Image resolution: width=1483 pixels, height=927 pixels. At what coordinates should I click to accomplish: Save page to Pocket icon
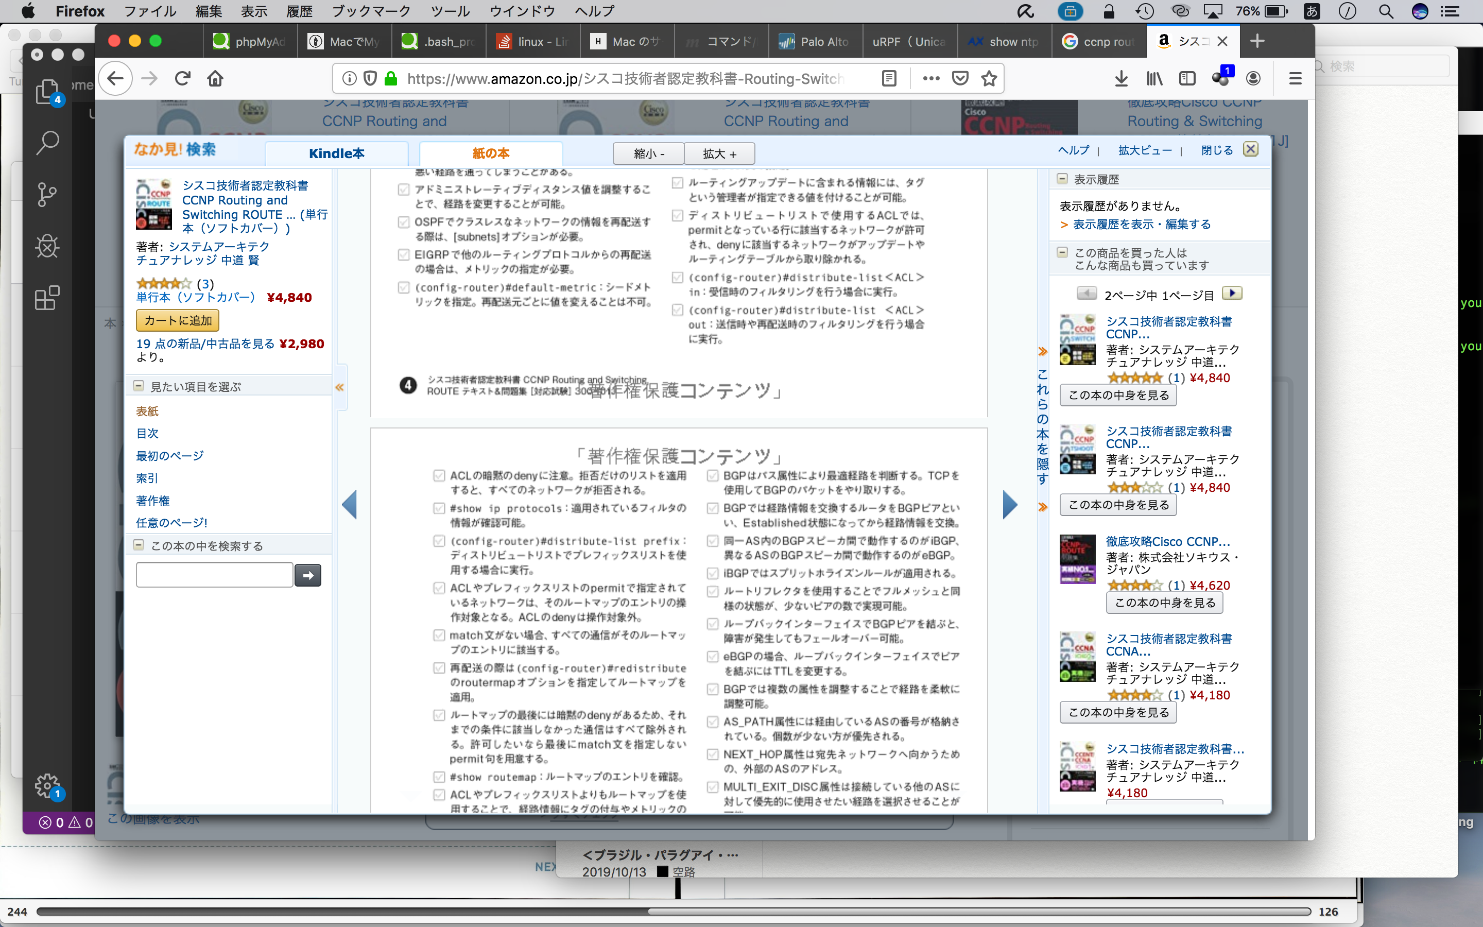click(x=960, y=78)
